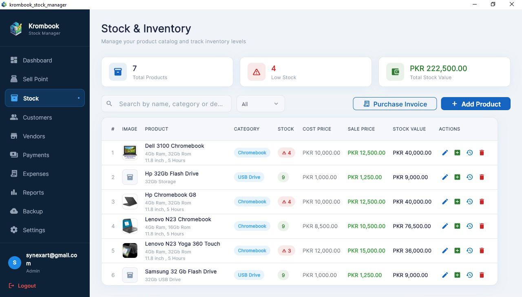Navigate to Reports in the sidebar
The width and height of the screenshot is (522, 297).
(33, 193)
